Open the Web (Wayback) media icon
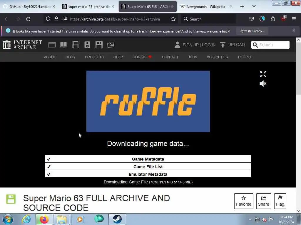The image size is (301, 225). tap(52, 45)
